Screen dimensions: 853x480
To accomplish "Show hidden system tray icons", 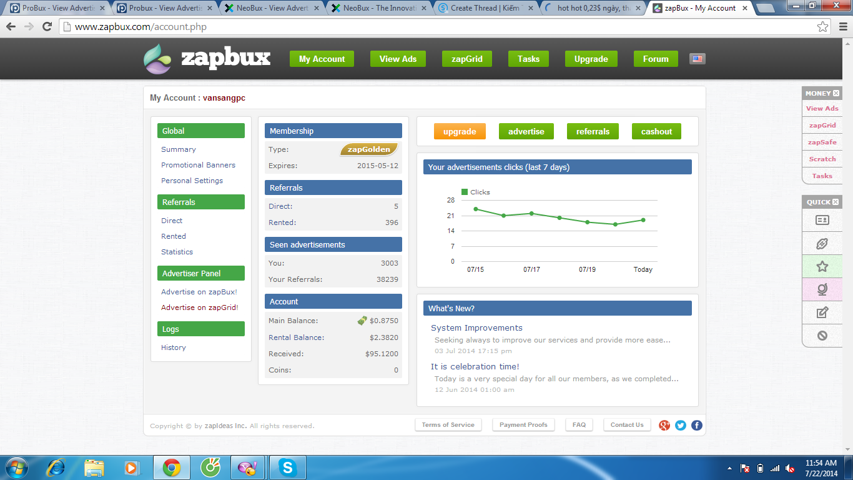I will point(729,468).
